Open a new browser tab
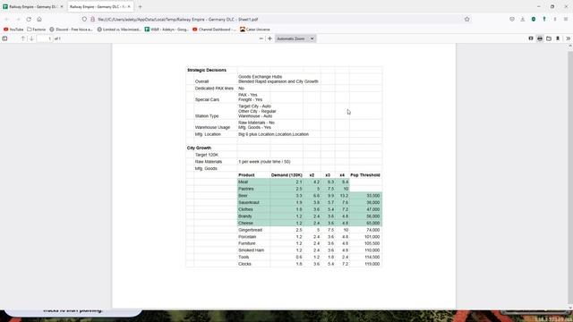 pyautogui.click(x=140, y=6)
